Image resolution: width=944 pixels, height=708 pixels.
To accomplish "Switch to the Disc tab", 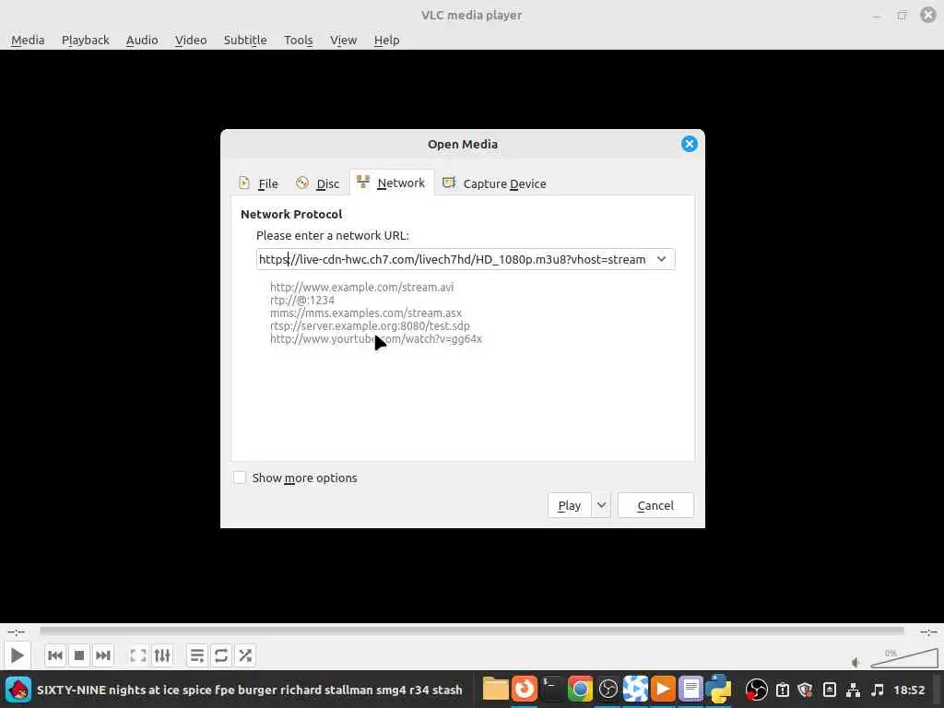I will coord(318,183).
